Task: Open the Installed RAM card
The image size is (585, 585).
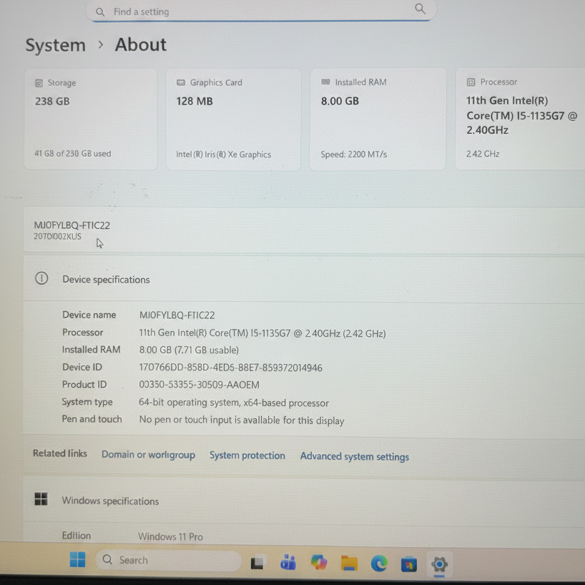Action: click(x=378, y=119)
